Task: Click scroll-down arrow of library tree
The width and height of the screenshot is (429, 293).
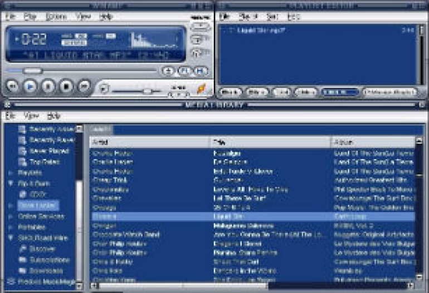Action: click(79, 286)
